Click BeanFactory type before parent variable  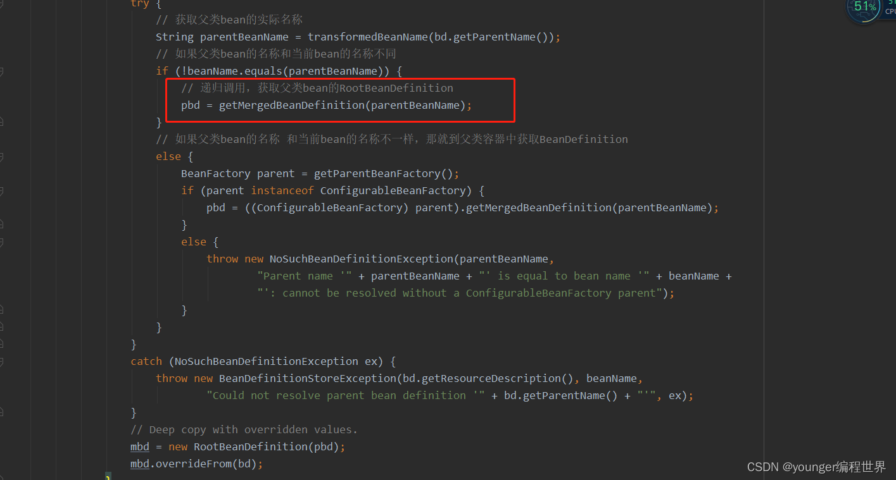216,173
